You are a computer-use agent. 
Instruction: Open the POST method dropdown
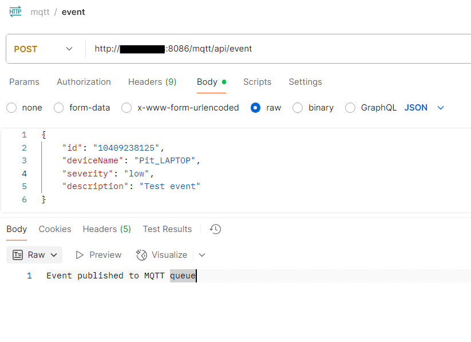pyautogui.click(x=70, y=49)
